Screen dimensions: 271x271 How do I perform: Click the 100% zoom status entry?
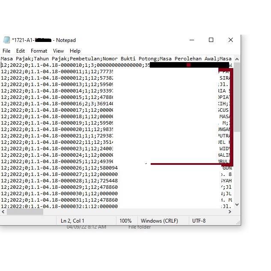[125, 221]
